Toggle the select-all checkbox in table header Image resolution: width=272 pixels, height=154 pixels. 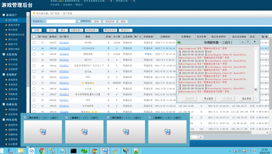click(34, 37)
